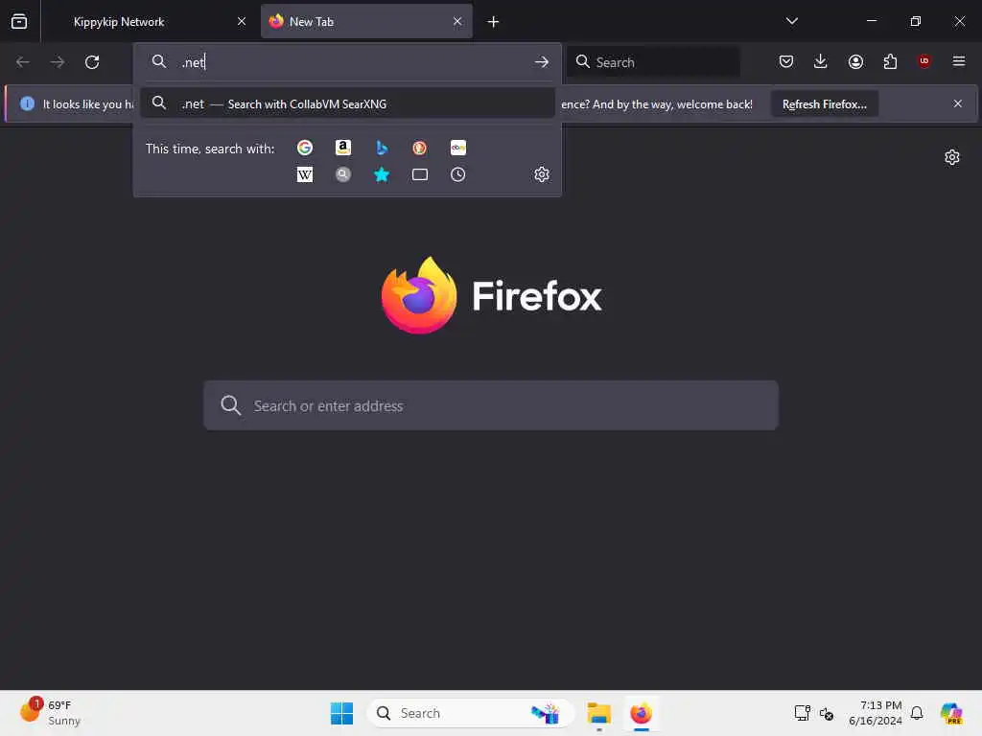
Task: Search within History clock icon
Action: tap(457, 174)
